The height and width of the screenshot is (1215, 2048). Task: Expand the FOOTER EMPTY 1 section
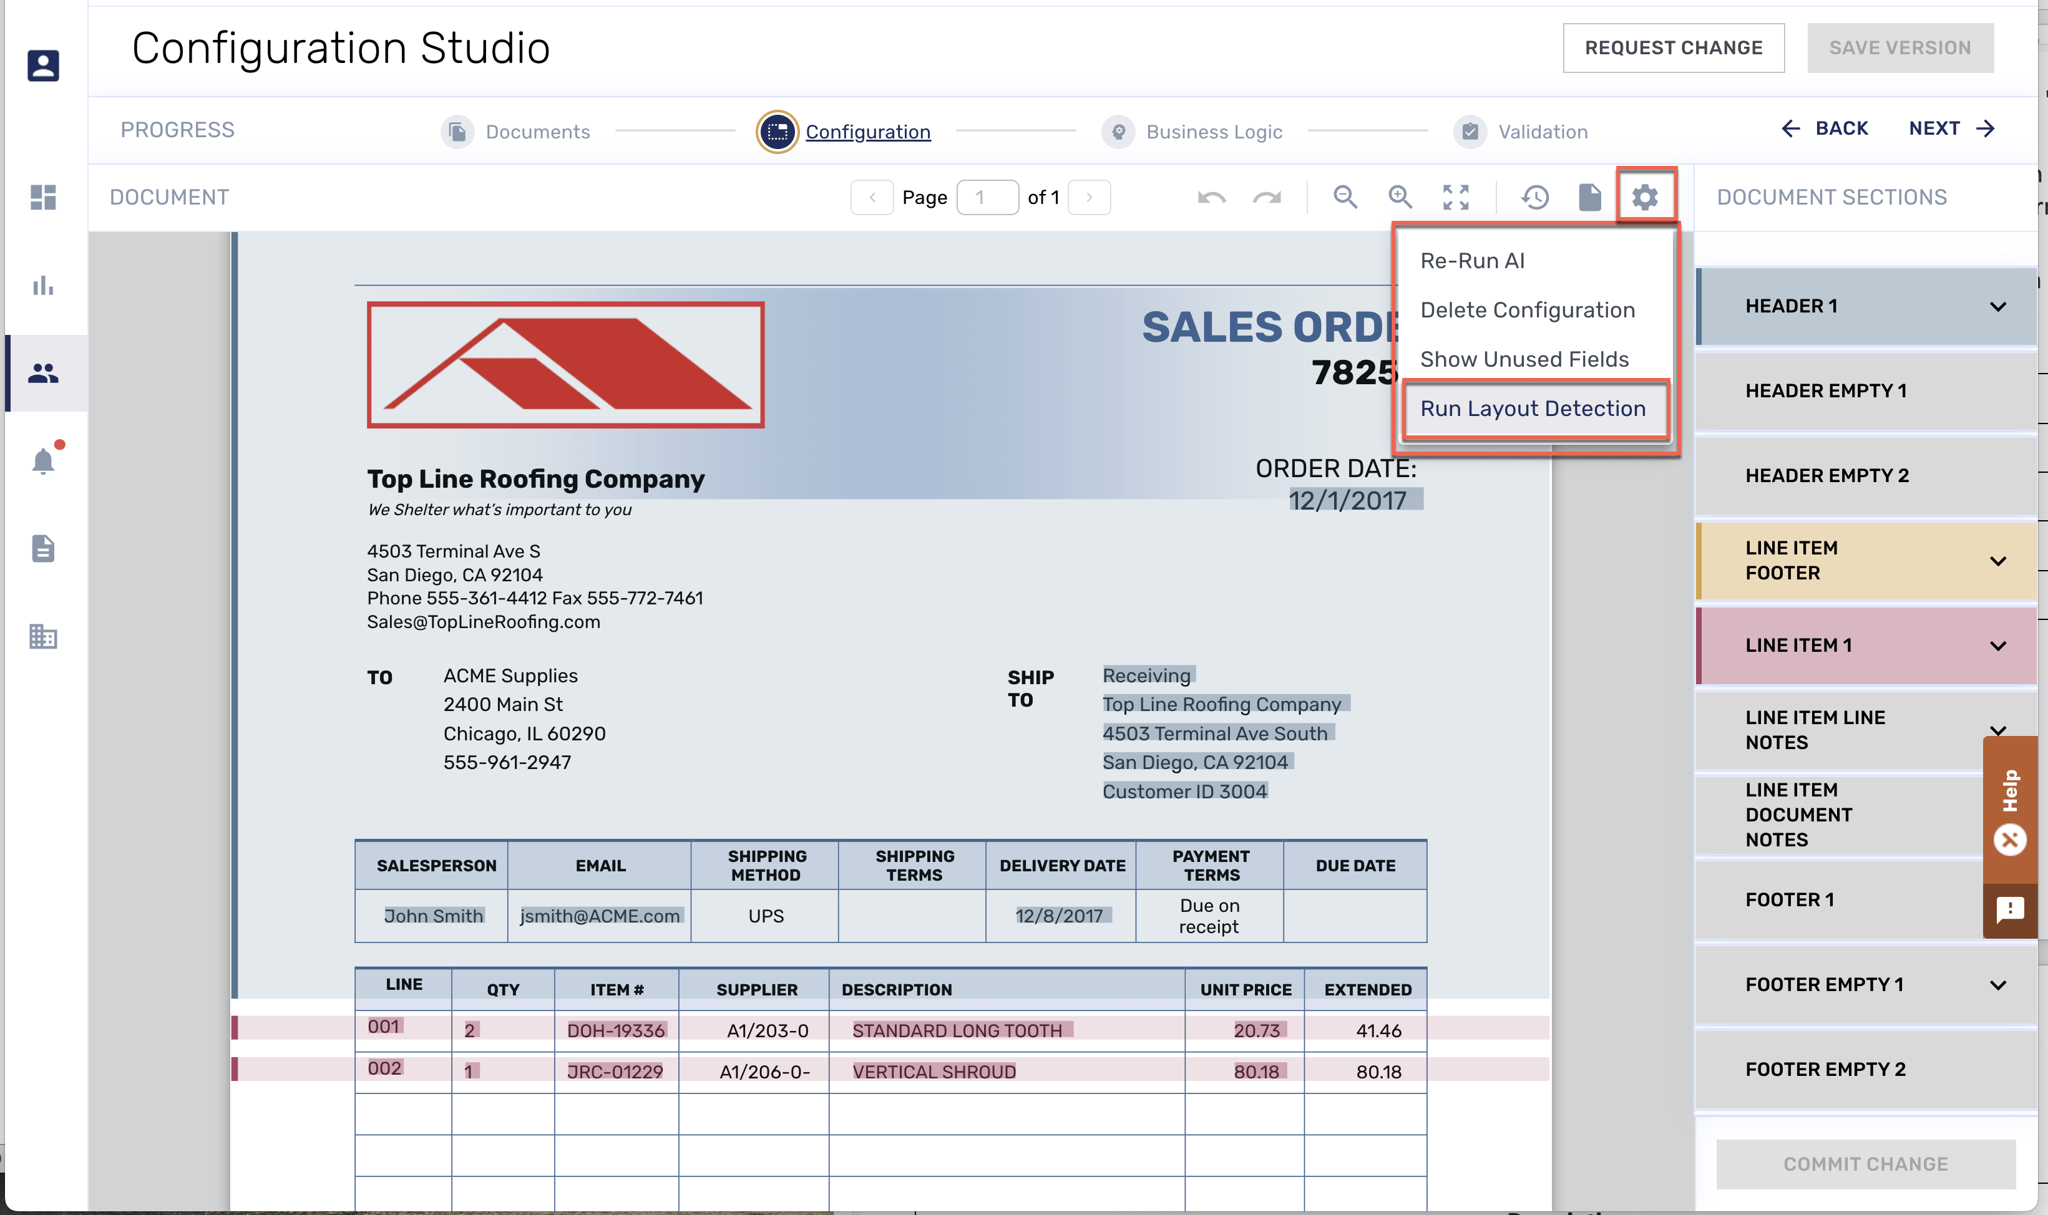pos(1997,985)
